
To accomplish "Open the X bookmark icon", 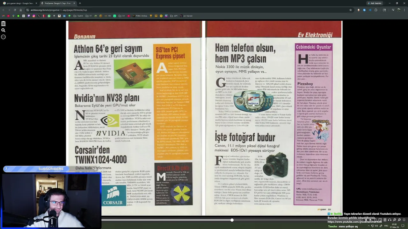I will pos(39,16).
